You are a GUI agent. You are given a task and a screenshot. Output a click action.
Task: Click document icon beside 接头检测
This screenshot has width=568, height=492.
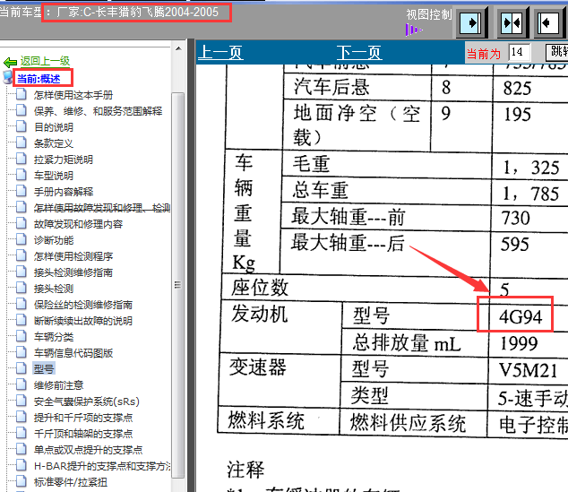pos(22,288)
